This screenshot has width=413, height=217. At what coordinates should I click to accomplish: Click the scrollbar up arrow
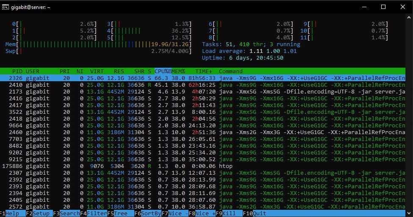(x=409, y=18)
